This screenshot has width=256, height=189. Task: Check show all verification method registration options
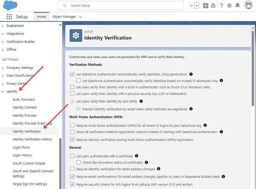pos(72,132)
